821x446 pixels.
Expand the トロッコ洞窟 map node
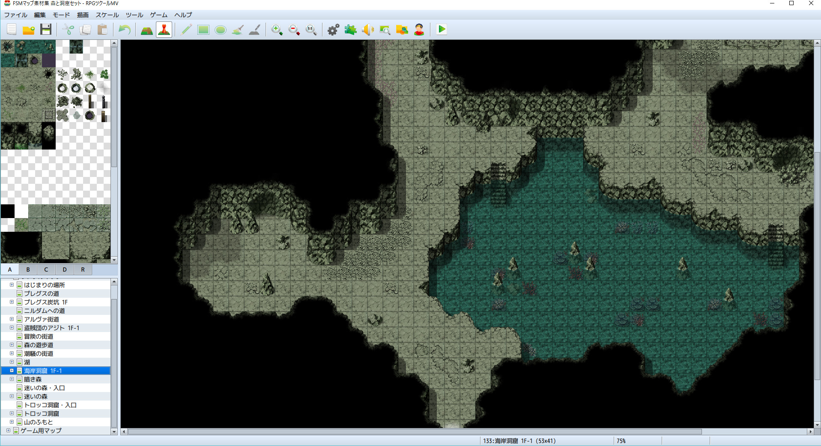click(12, 413)
